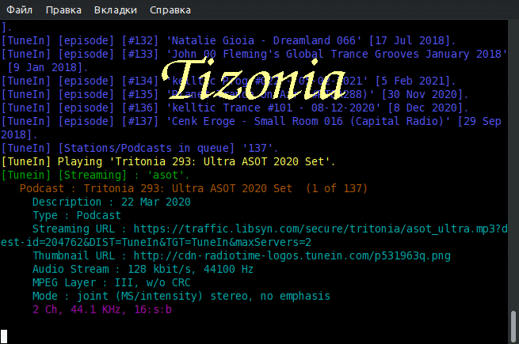Screen dimensions: 519x344
Task: Click the '2 Ch, 44.1 KHz, 16:s:b' line
Action: [102, 310]
